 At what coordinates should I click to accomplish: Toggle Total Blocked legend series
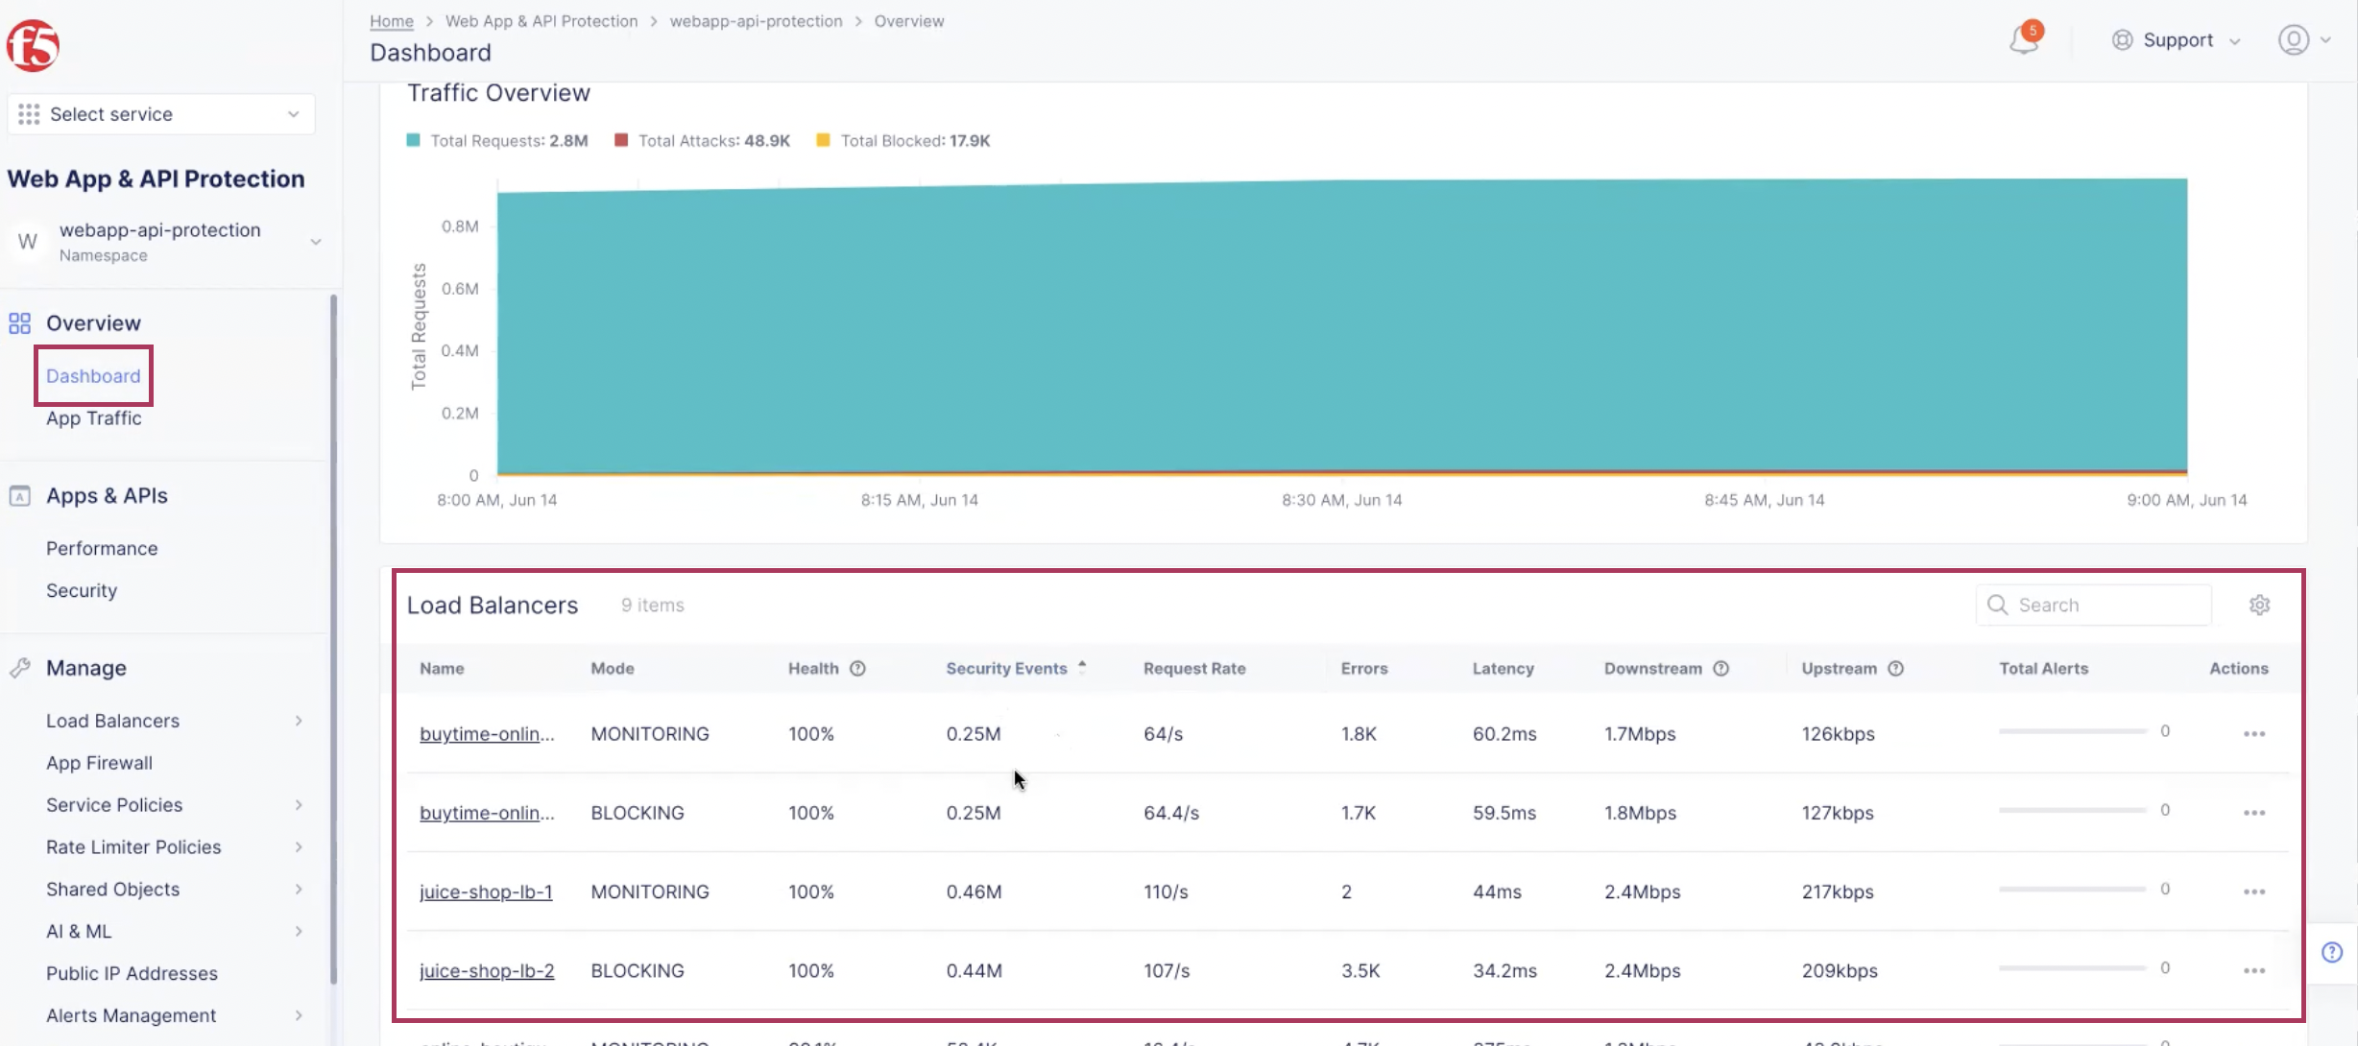point(902,141)
